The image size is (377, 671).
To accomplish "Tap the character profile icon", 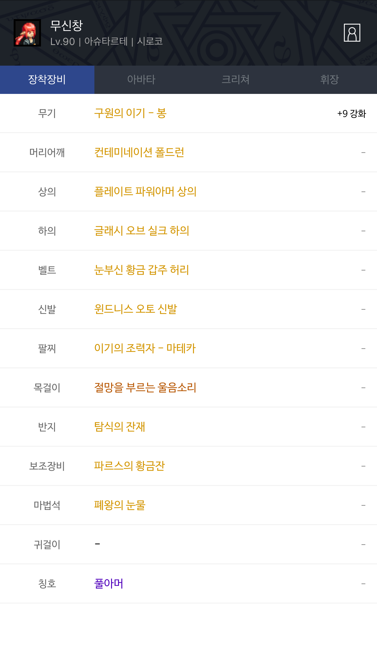I will 352,33.
